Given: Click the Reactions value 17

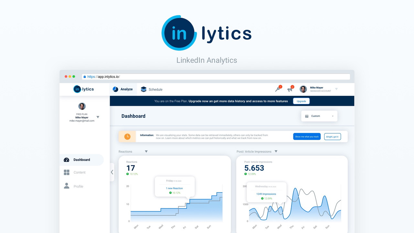Looking at the screenshot, I should (x=131, y=168).
